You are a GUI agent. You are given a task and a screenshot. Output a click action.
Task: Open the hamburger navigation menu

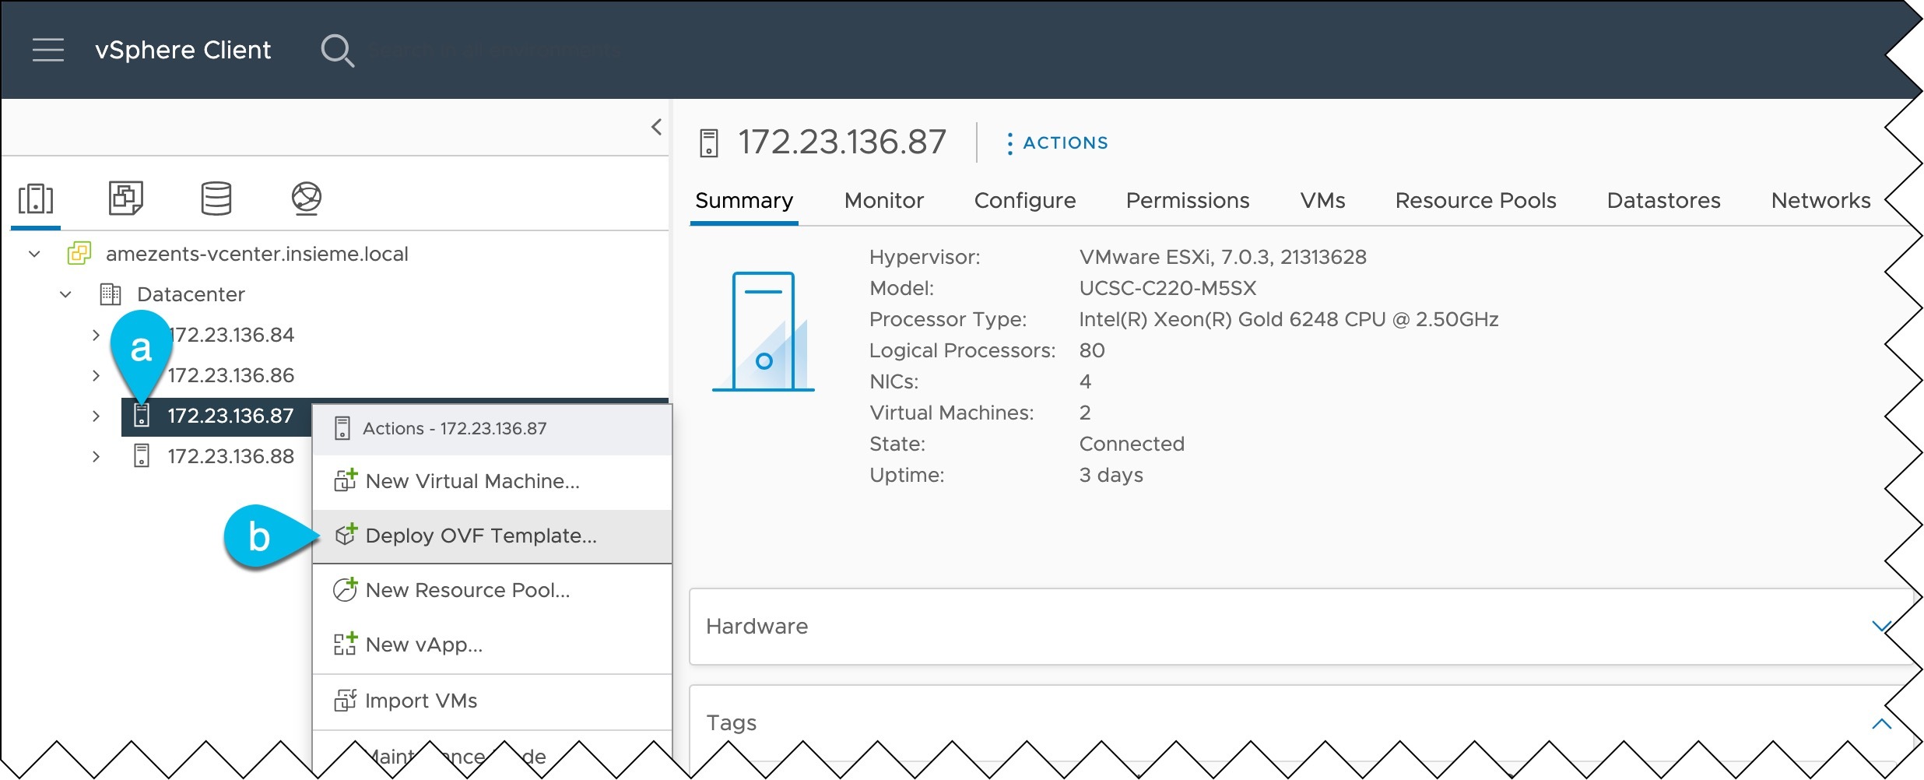[48, 49]
